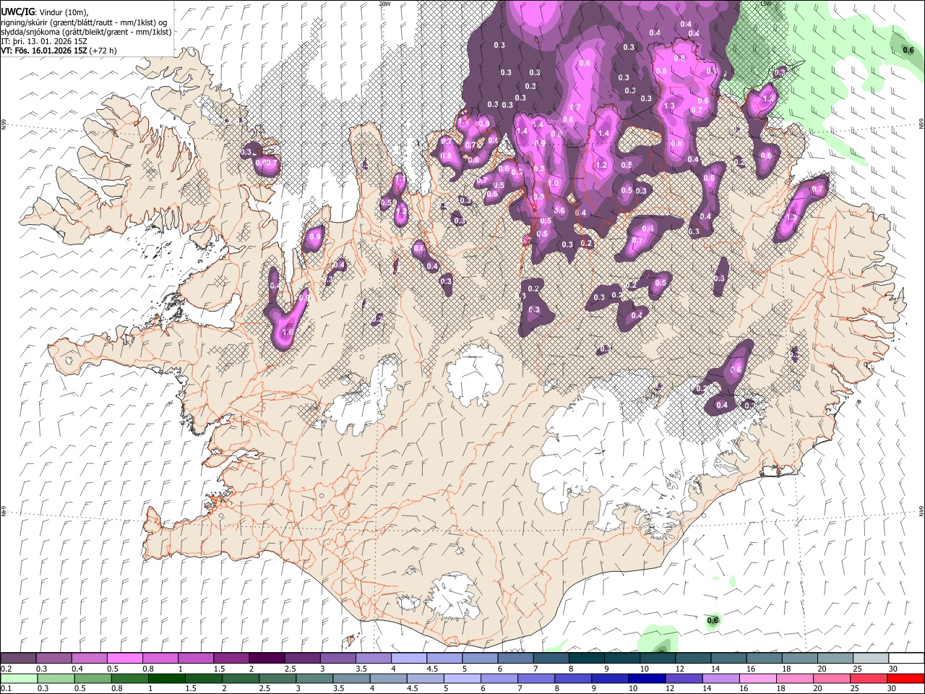Select the pure red swatch after 30 in lower row
The image size is (925, 694).
905,678
